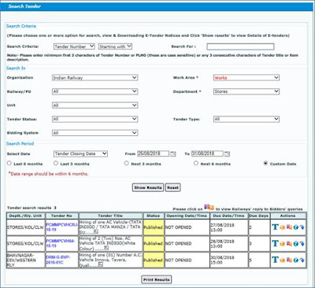This screenshot has width=315, height=288.
Task: Open the Railway/PU dropdown
Action: click(94, 91)
